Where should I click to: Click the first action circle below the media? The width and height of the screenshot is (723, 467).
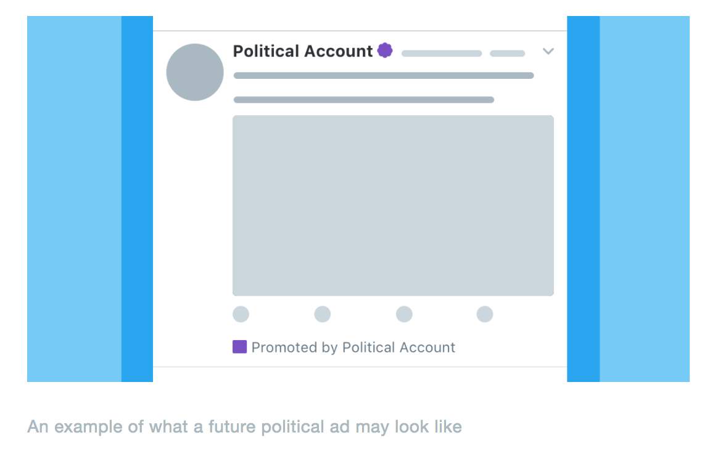tap(241, 314)
